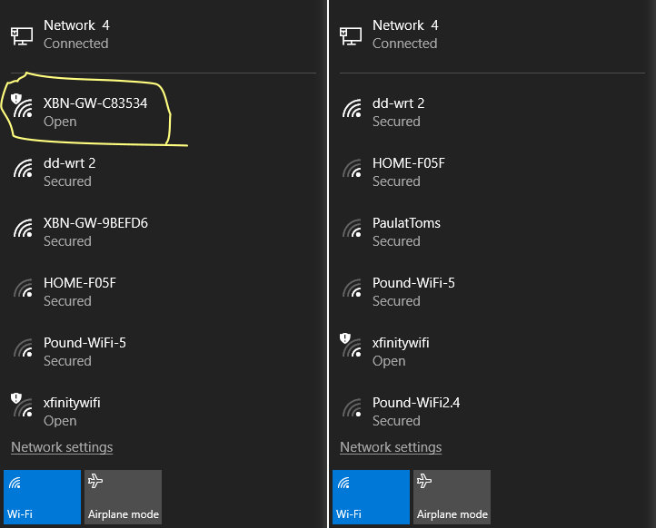656x528 pixels.
Task: Click the XBN-GW-C83534 open network signal icon
Action: click(23, 107)
